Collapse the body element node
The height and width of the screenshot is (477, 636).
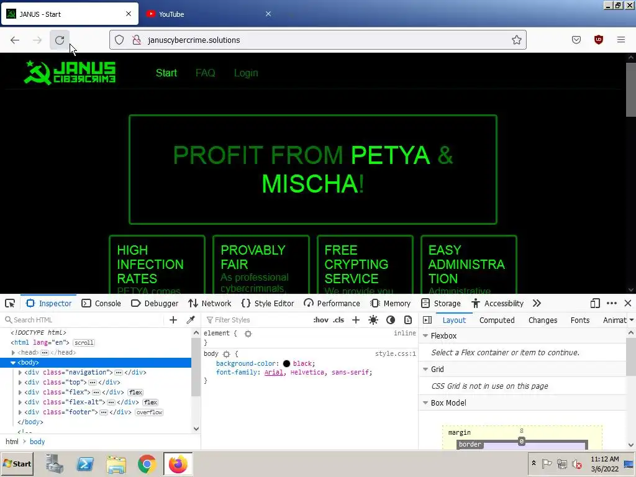pos(13,363)
